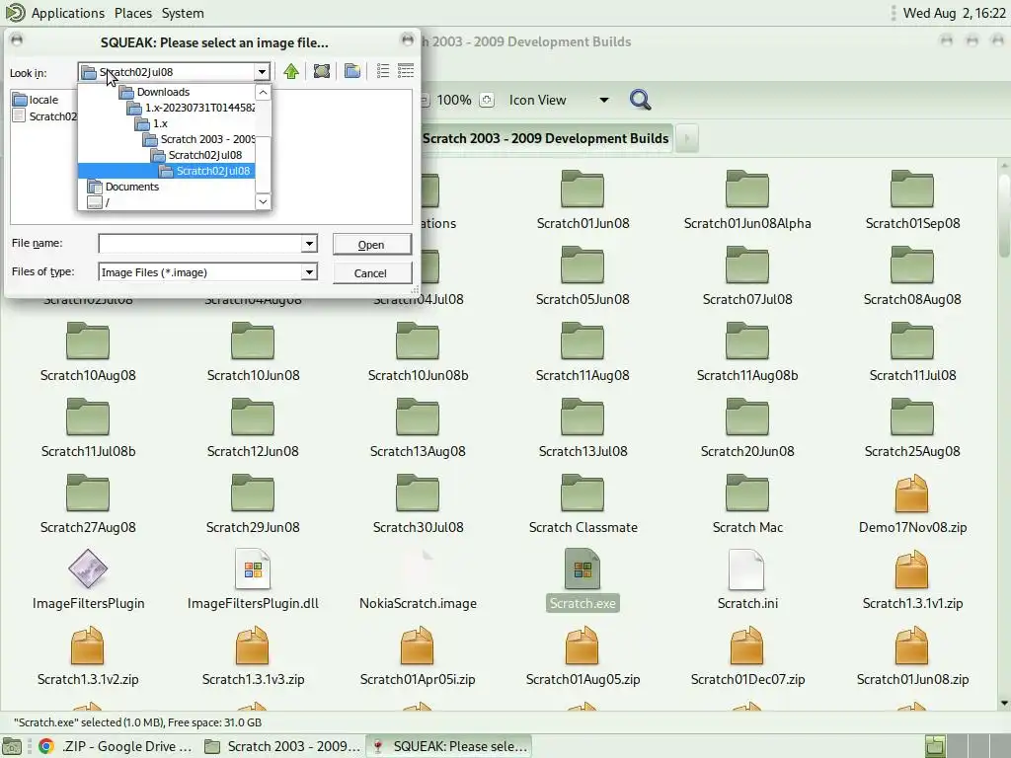Select the unhighlighted Scratch02Jul08 path entry
This screenshot has height=758, width=1011.
point(197,155)
